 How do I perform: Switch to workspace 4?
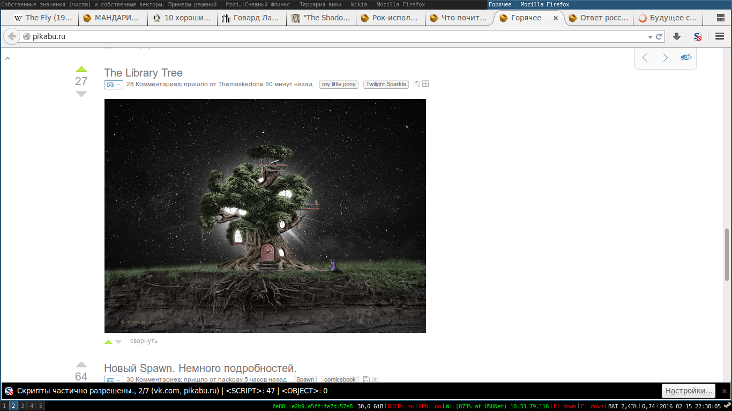(32, 406)
